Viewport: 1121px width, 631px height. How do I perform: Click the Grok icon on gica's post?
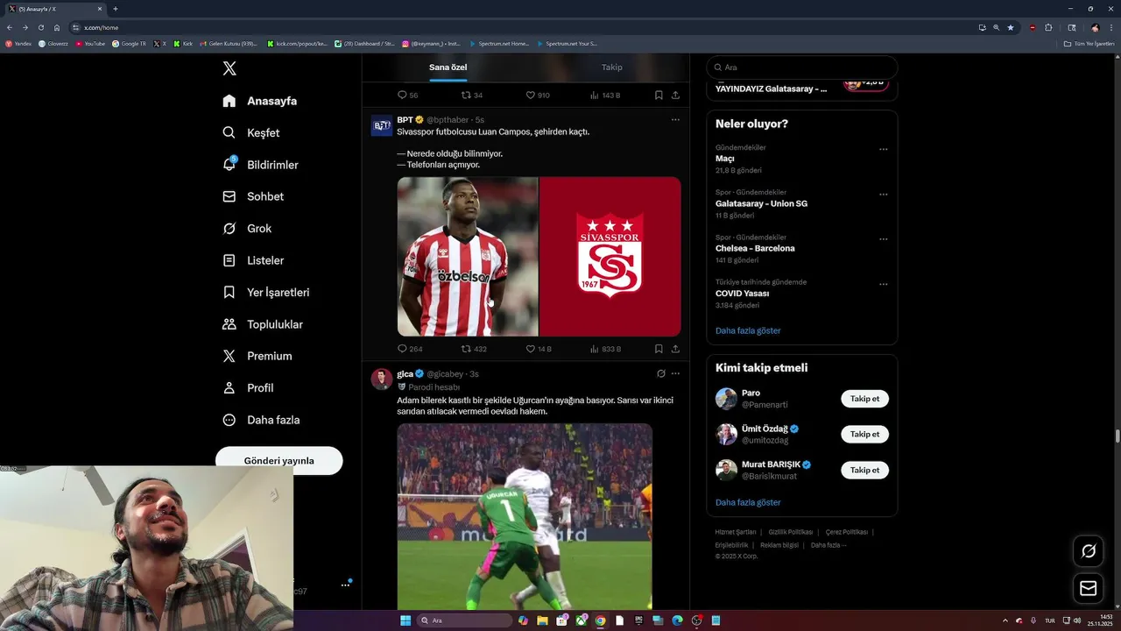click(660, 373)
